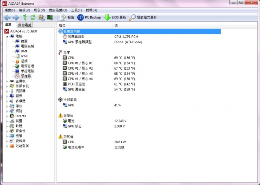Viewport: 260px width, 185px height.
Task: Click the green up-level arrow icon
Action: (x=25, y=17)
